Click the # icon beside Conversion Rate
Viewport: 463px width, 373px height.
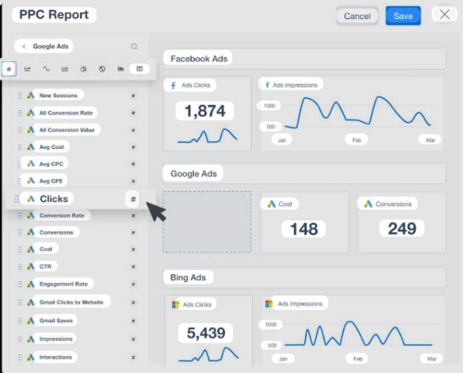[x=133, y=215]
